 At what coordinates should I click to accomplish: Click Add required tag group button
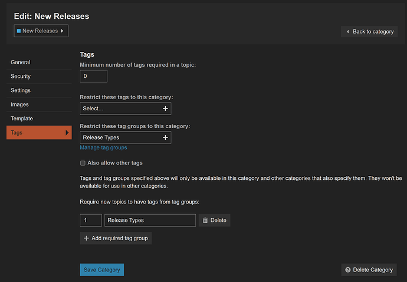point(116,238)
